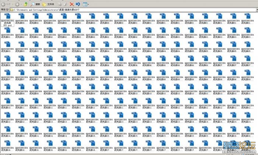Go forward with the Forward arrow button

[17, 4]
